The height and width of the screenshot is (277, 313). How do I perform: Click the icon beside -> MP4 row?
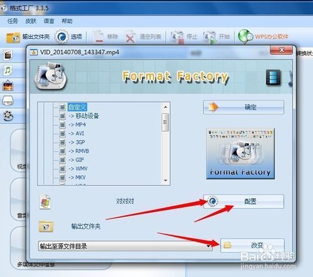62,124
